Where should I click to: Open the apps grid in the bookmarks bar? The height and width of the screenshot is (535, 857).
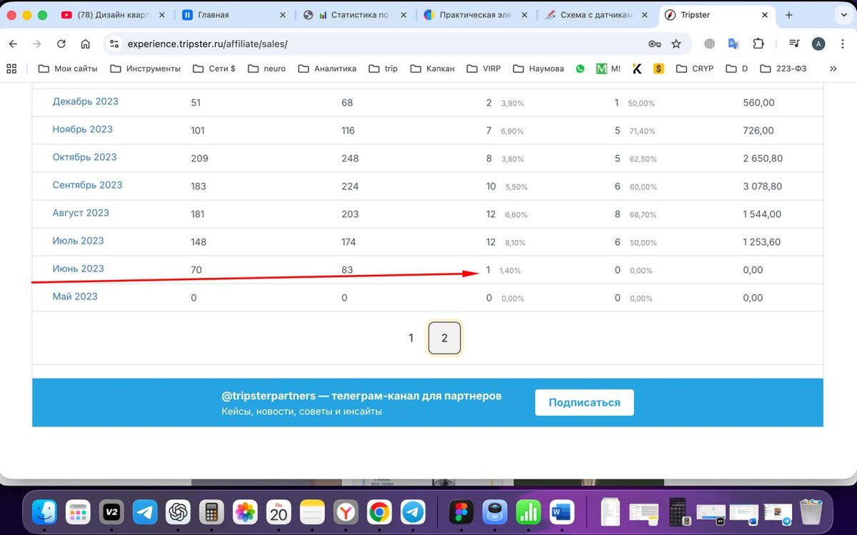point(11,69)
